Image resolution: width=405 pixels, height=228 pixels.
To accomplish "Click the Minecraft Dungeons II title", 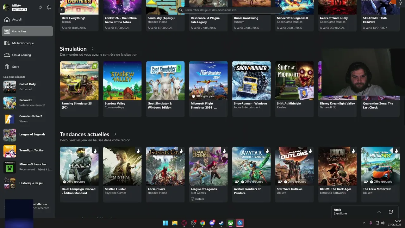I will click(x=292, y=18).
